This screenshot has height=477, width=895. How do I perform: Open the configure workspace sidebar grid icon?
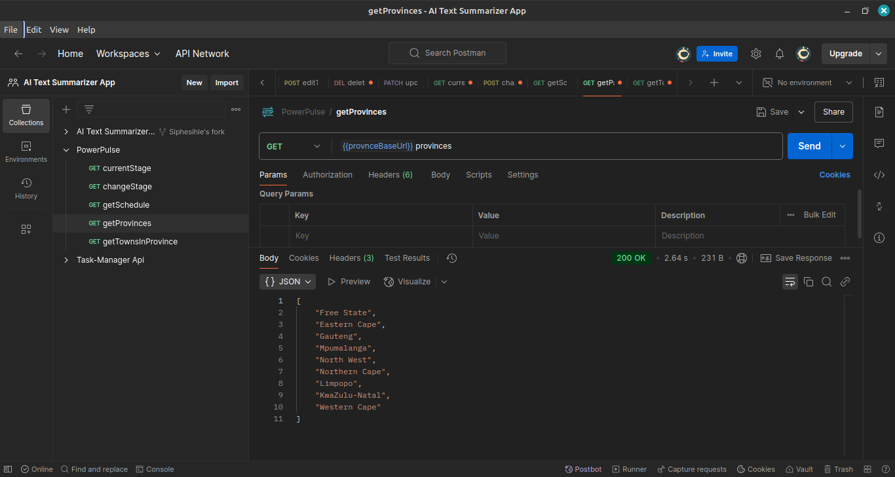[26, 229]
